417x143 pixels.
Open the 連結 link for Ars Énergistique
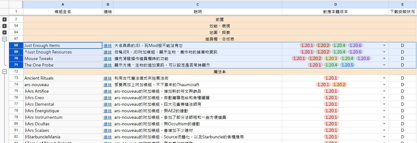coord(107,111)
